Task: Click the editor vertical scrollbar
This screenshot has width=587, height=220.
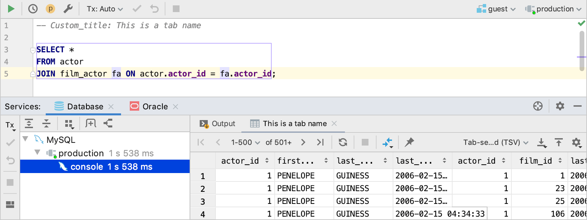Action: 582,51
